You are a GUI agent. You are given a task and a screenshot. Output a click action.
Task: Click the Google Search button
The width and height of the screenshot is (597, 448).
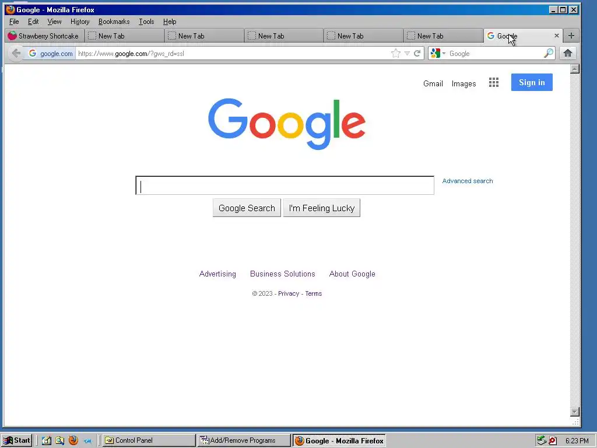point(247,208)
